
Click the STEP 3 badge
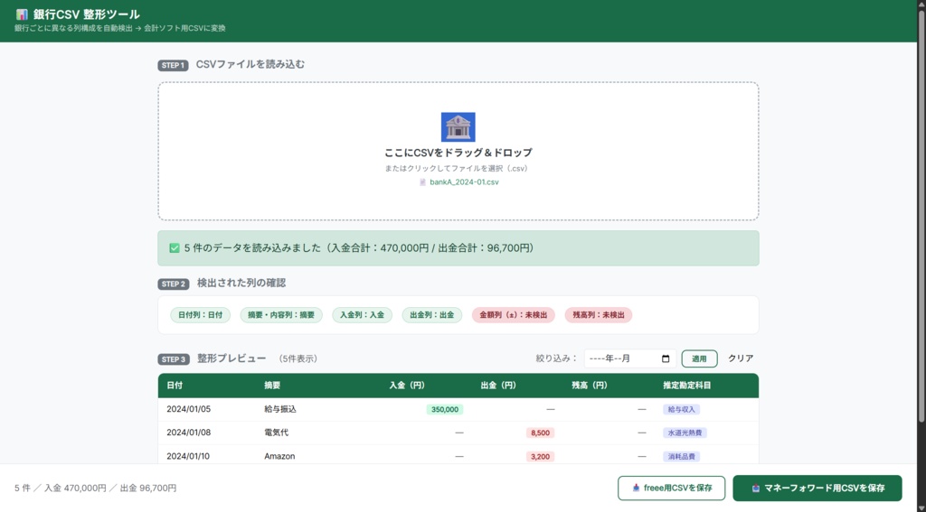point(173,359)
